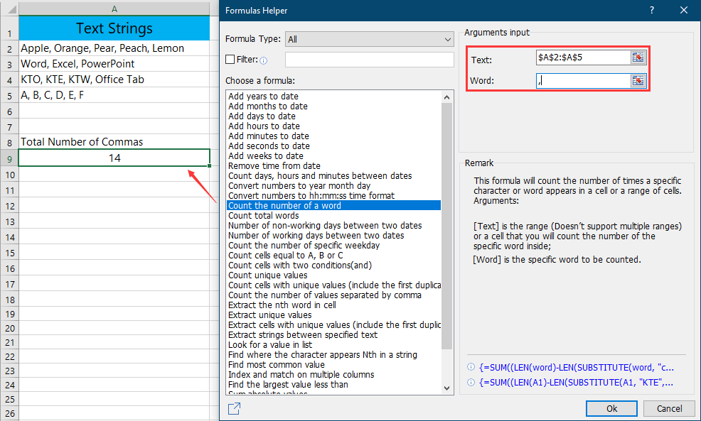Image resolution: width=701 pixels, height=421 pixels.
Task: Open help via the question mark icon
Action: pyautogui.click(x=652, y=10)
